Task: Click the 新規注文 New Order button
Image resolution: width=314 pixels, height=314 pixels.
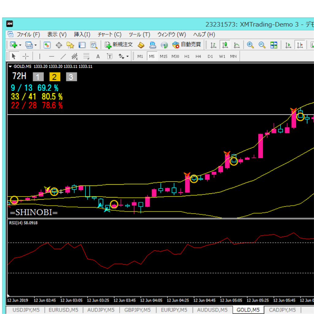Action: pos(119,45)
